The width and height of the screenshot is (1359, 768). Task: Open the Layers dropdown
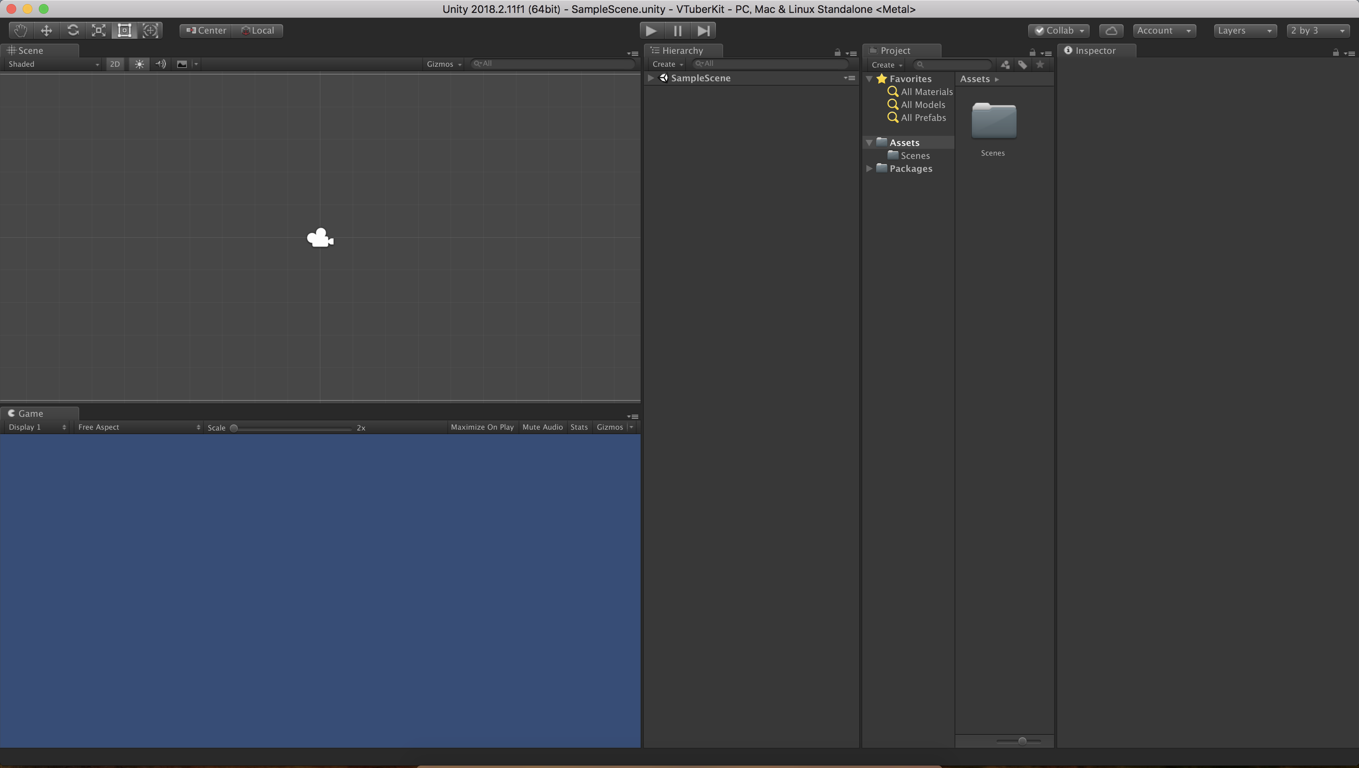point(1245,31)
